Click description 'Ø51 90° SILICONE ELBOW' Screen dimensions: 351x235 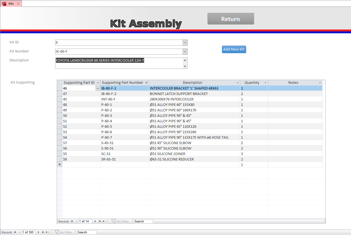pyautogui.click(x=171, y=148)
